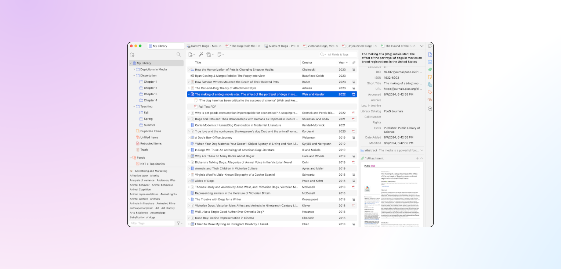Jump to Attachments section via green paperclip icon
The height and width of the screenshot is (269, 561).
430,69
